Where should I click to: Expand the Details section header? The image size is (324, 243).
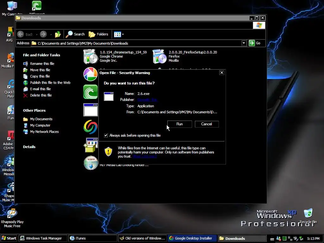29,147
